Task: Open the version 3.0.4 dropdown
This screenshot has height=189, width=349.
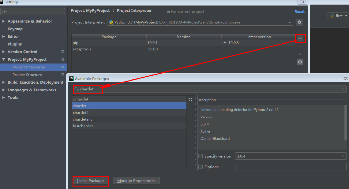Action: (x=343, y=156)
